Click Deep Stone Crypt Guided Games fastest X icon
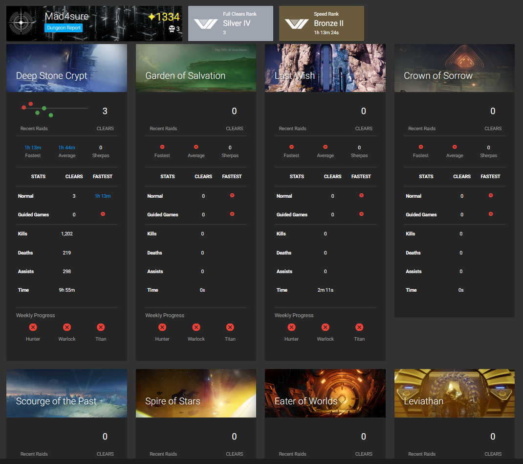Image resolution: width=523 pixels, height=464 pixels. [x=103, y=214]
